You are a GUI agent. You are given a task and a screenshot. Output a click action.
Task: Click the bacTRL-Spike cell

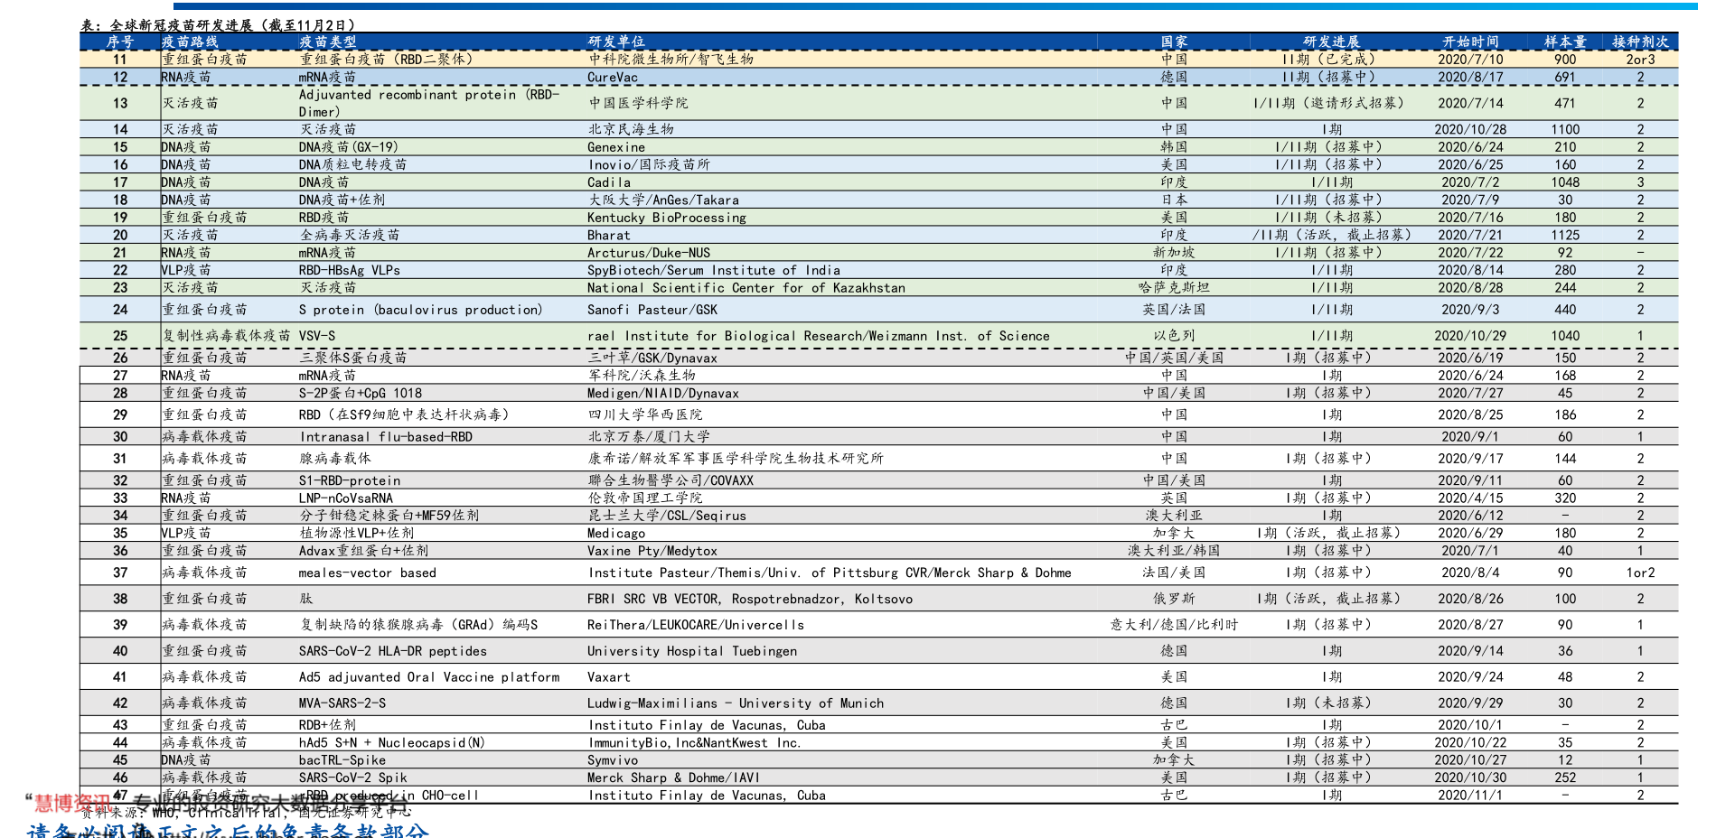tap(342, 760)
